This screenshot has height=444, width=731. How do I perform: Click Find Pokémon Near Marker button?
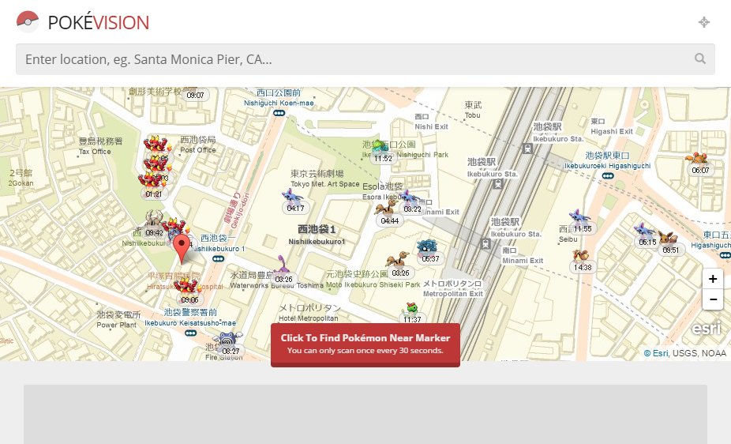(x=365, y=344)
